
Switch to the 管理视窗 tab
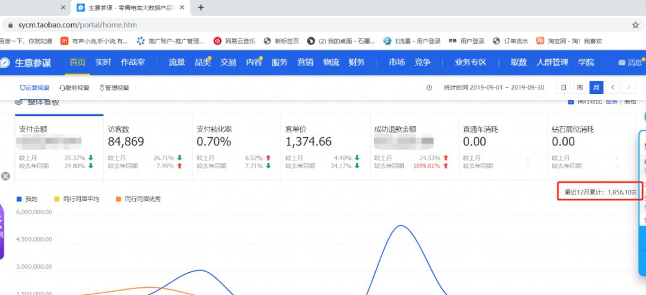[114, 88]
